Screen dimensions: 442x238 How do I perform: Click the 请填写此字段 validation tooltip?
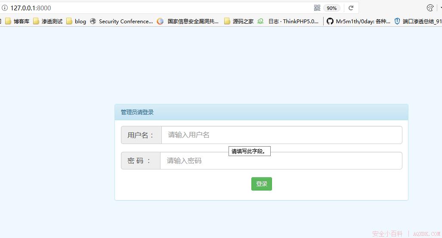250,151
